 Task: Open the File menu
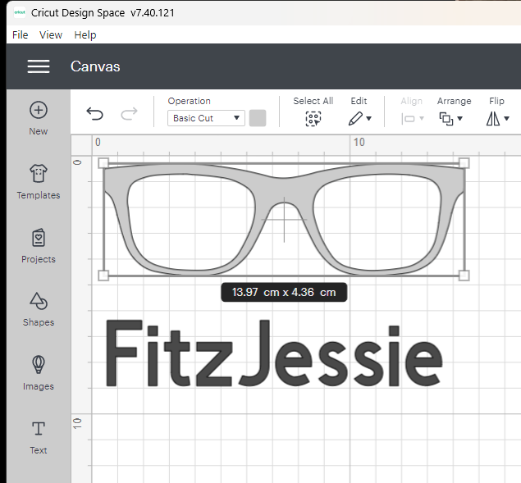point(21,34)
